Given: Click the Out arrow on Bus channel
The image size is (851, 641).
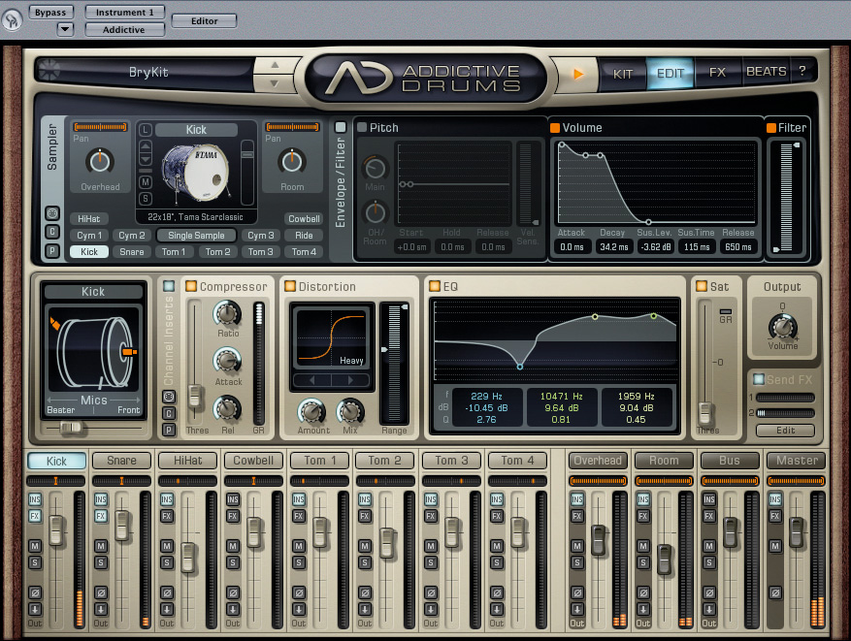Looking at the screenshot, I should pyautogui.click(x=709, y=609).
